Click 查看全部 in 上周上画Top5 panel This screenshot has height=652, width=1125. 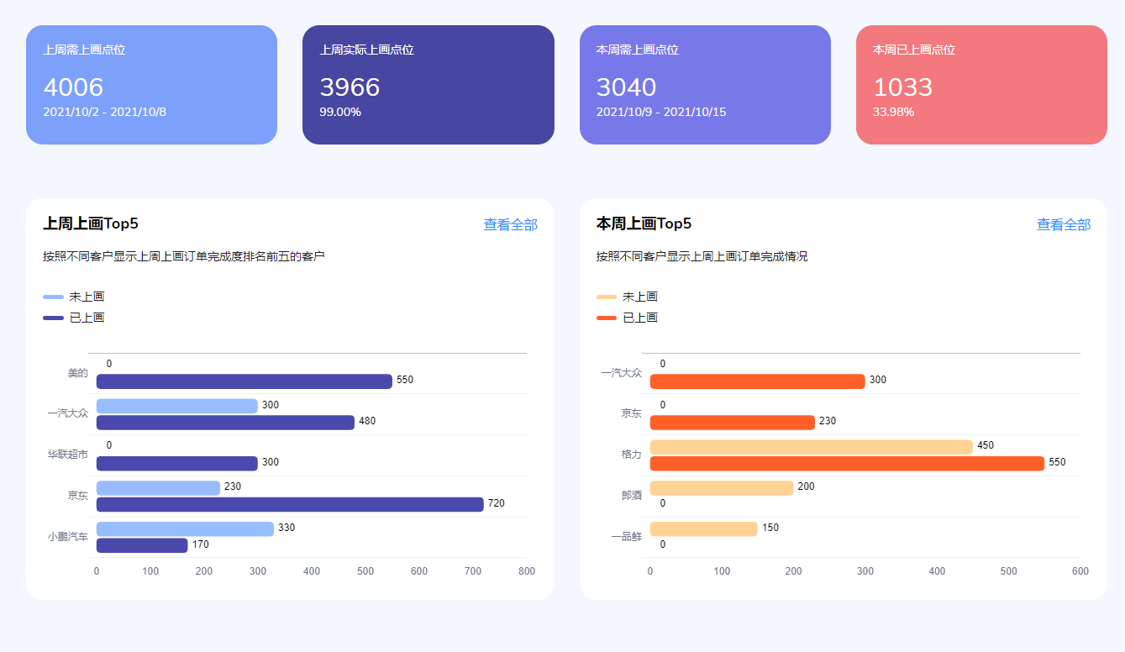(510, 225)
